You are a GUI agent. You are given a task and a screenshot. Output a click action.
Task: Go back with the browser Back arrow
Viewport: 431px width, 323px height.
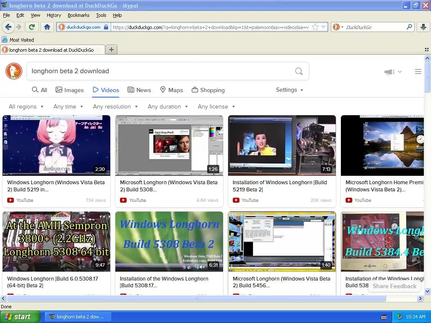[x=8, y=27]
